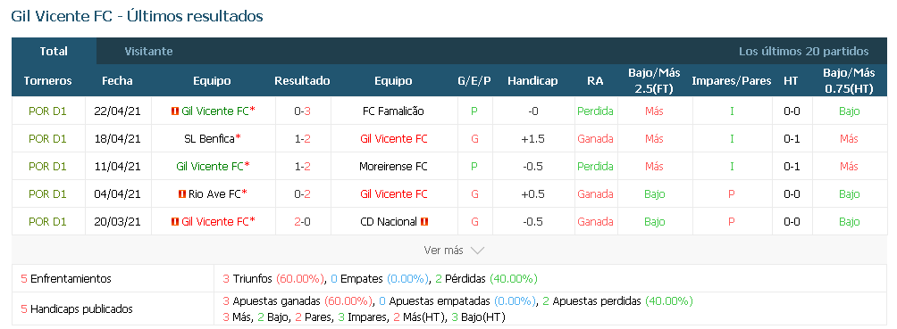Click the 2-0 result versus CD Nacional
Viewport: 897px width, 329px height.
303,222
